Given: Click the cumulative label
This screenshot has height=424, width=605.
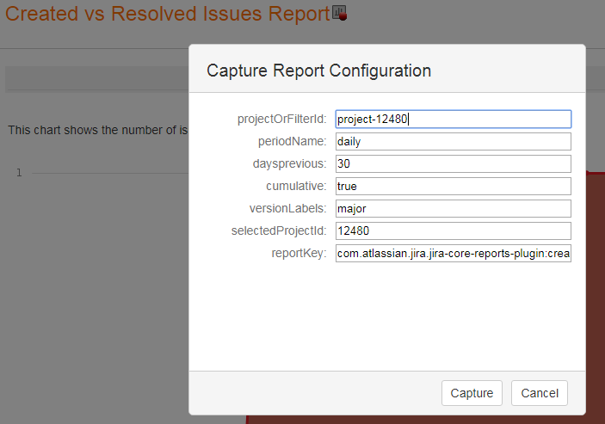Looking at the screenshot, I should (296, 187).
